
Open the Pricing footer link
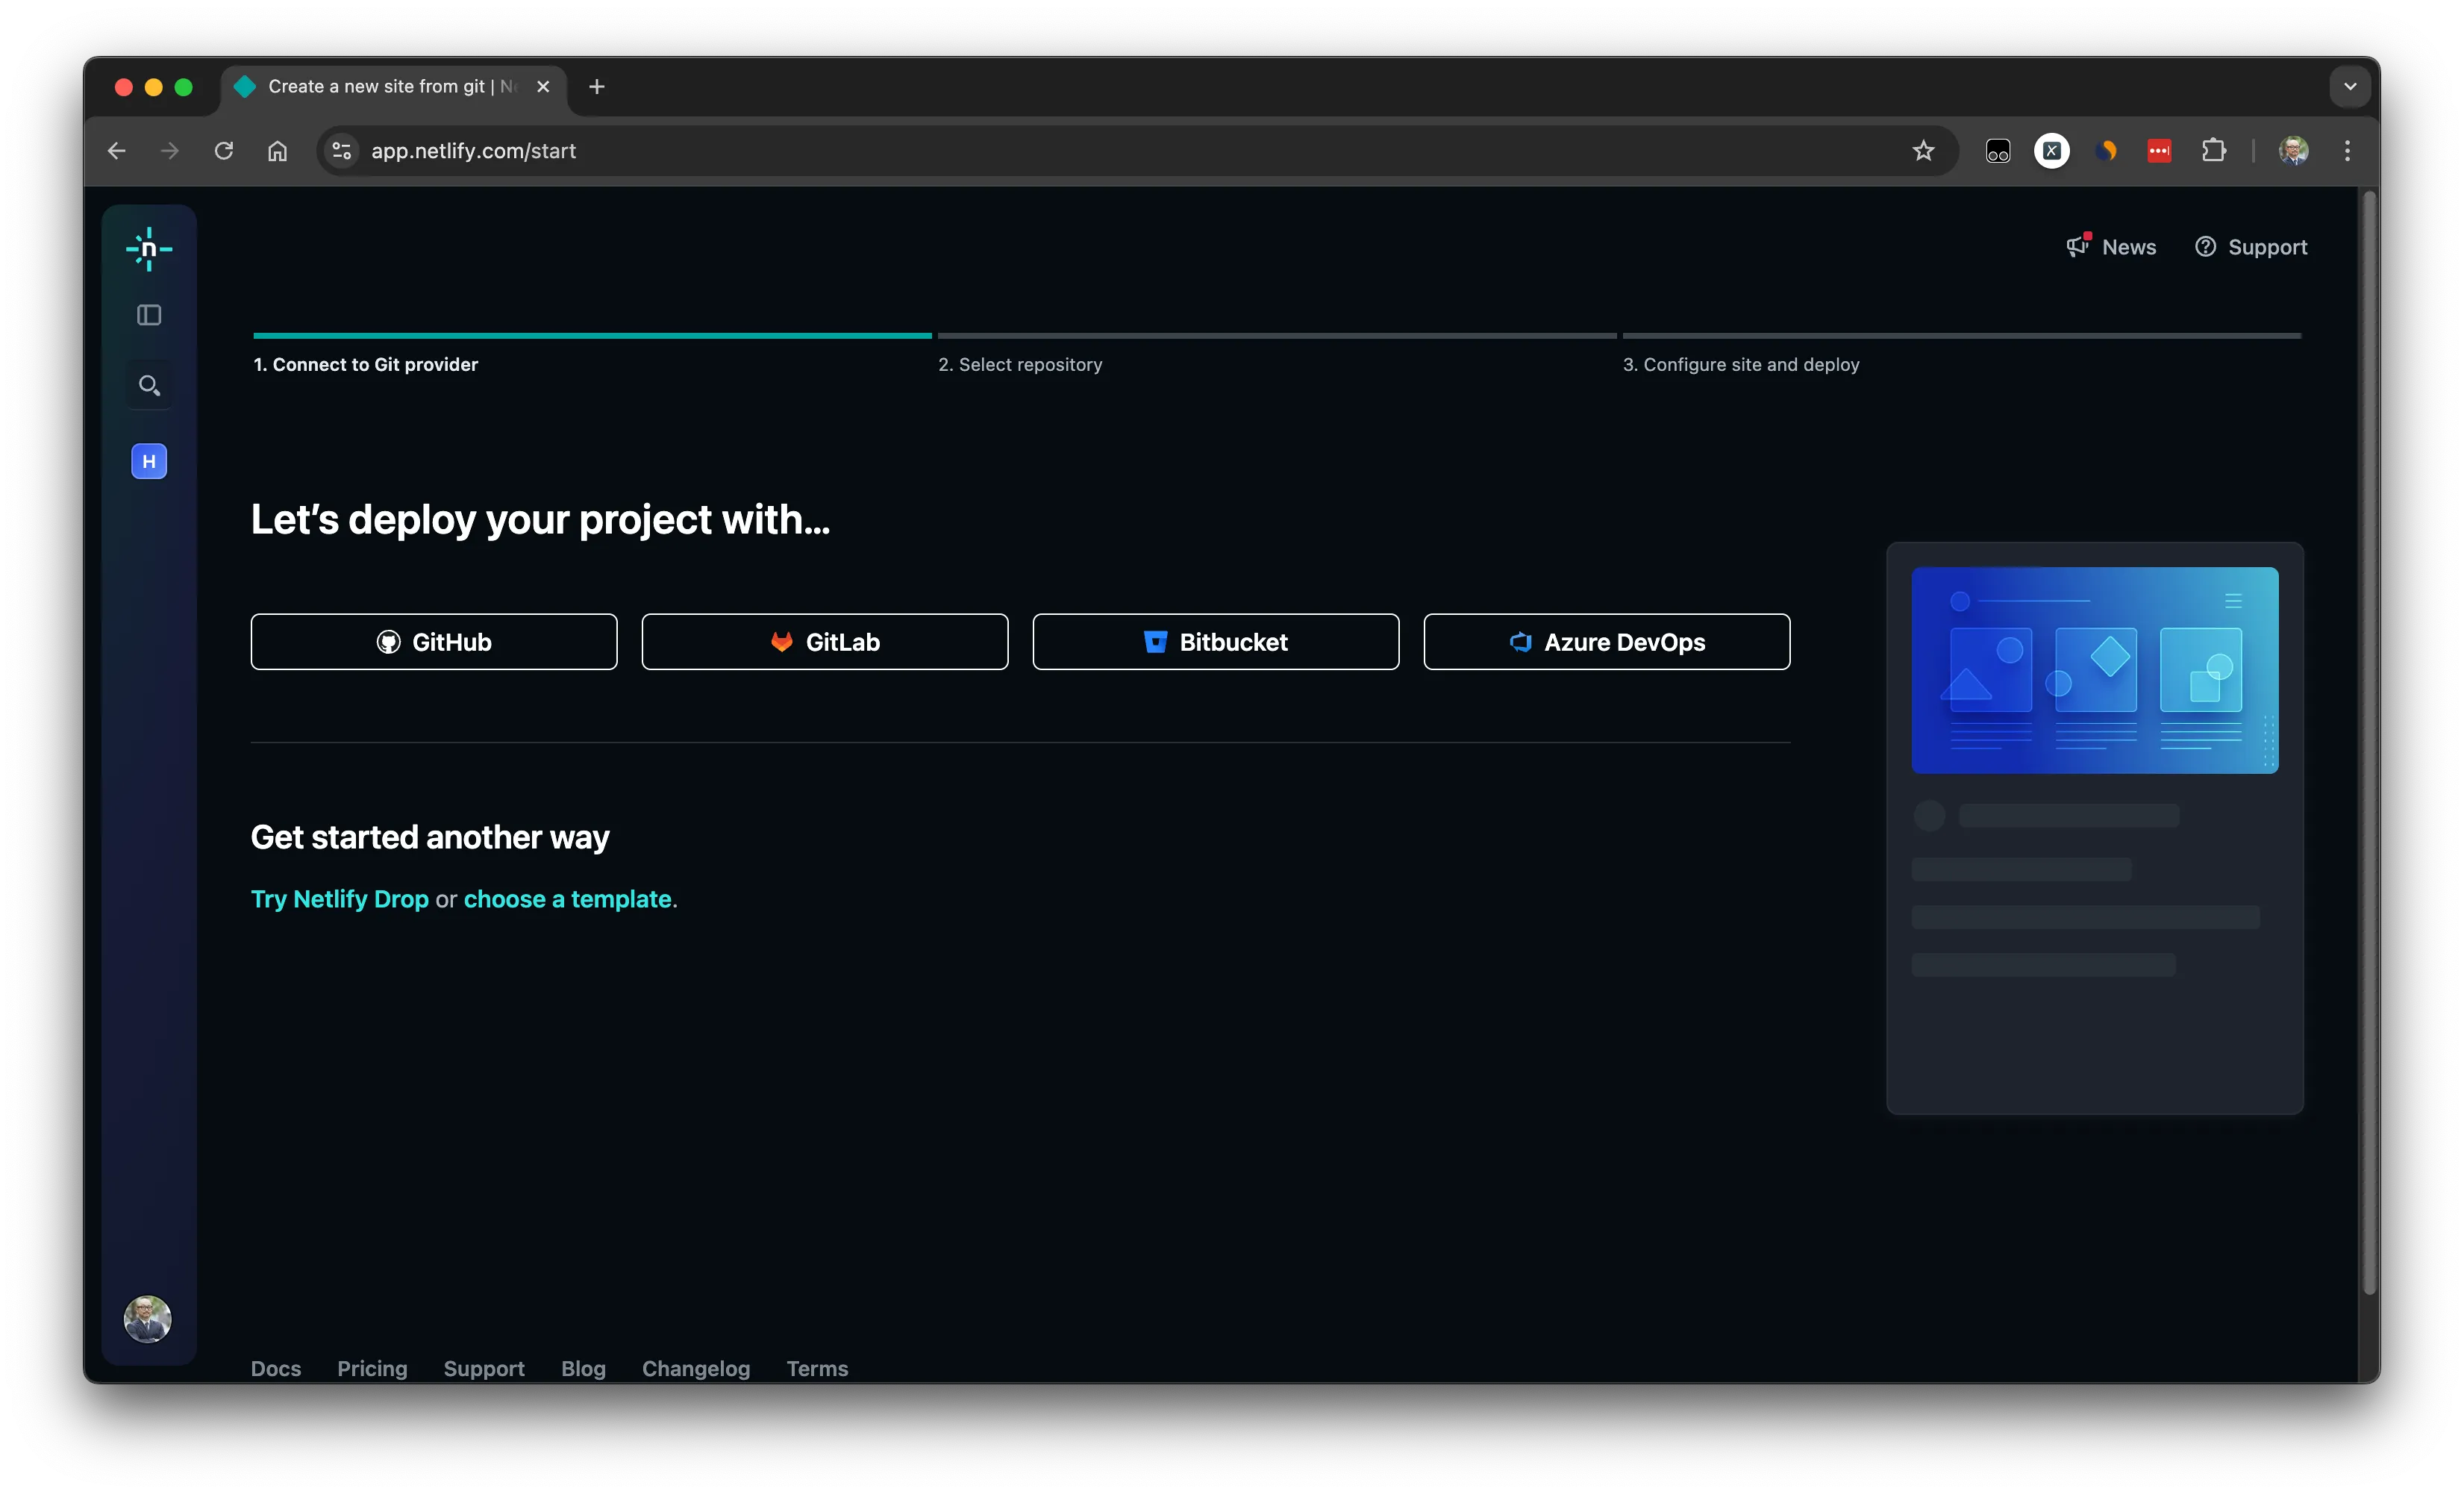tap(372, 1368)
